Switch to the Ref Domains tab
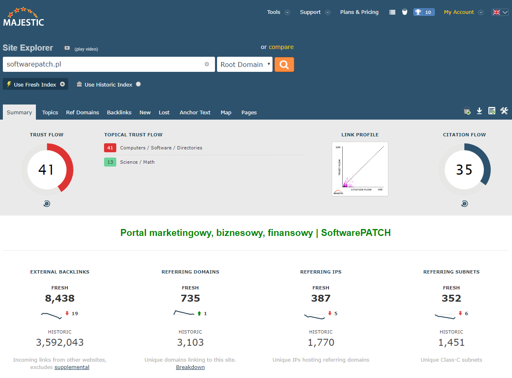Screen dimensions: 512x378 click(82, 112)
